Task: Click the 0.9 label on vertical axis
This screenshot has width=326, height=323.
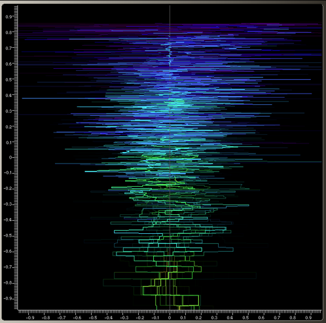Action: click(9, 16)
